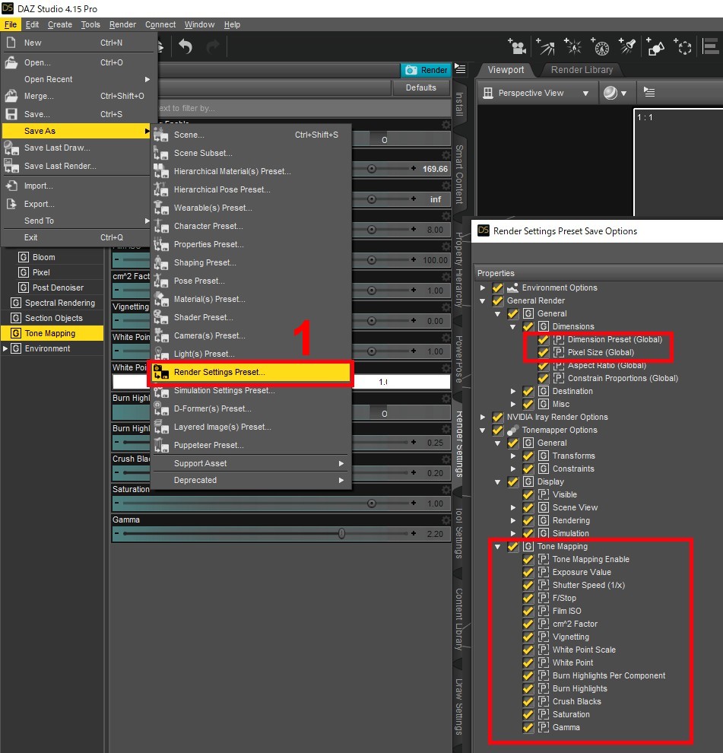
Task: Uncheck the Film ISO checkbox
Action: [528, 612]
